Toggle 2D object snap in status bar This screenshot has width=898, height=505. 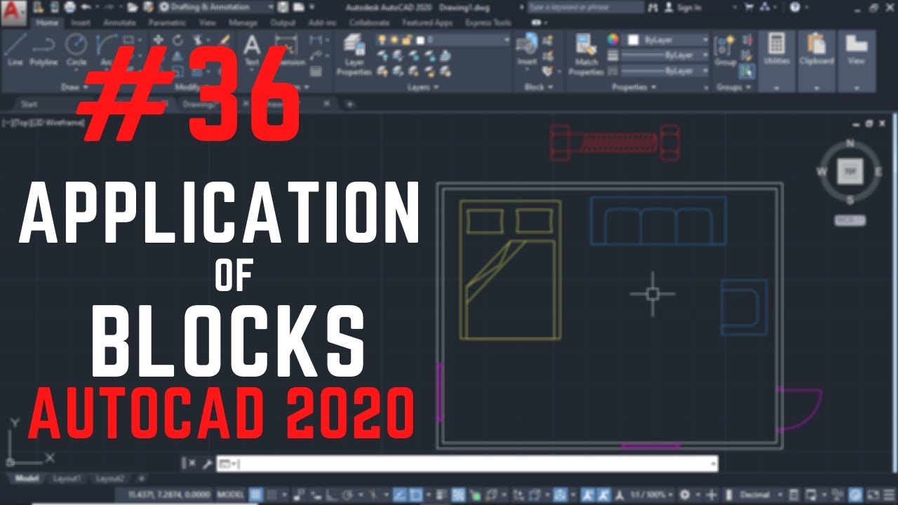pyautogui.click(x=415, y=494)
